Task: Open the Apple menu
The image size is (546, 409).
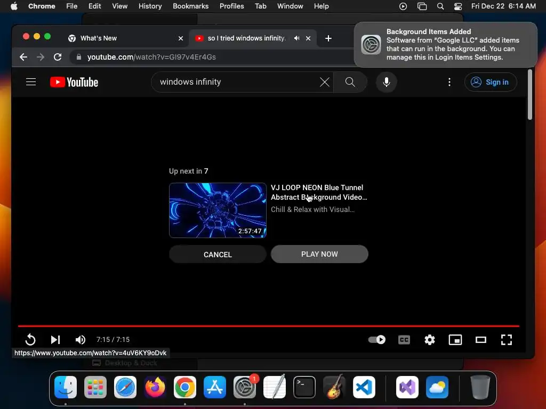Action: coord(14,6)
